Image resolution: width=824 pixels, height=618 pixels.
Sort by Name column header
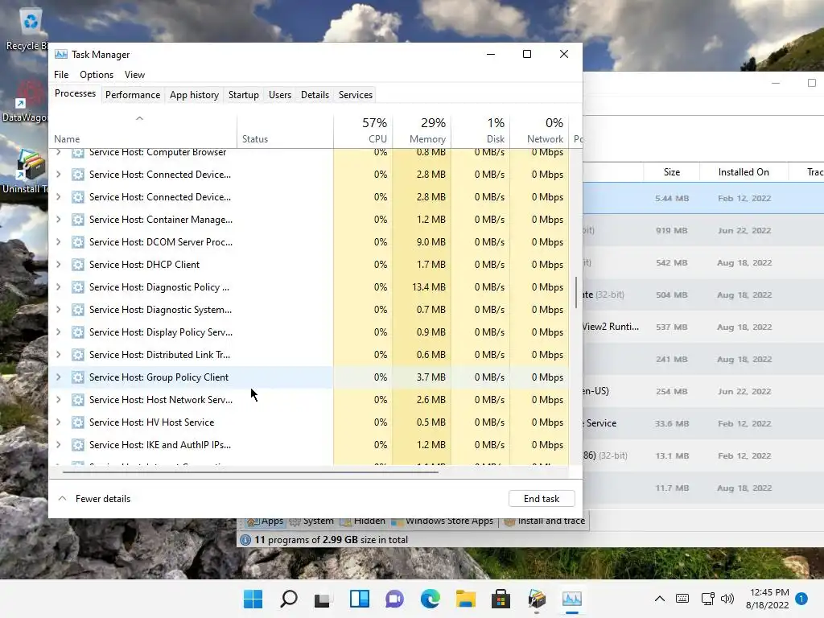(143, 130)
